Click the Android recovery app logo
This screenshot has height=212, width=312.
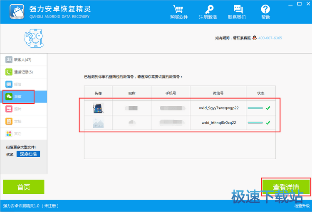point(17,12)
